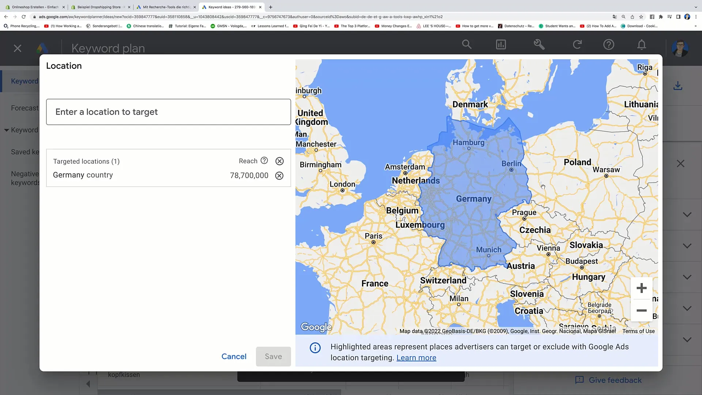Click the table's previous arrow at the bottom left
702x395 pixels.
point(88,384)
